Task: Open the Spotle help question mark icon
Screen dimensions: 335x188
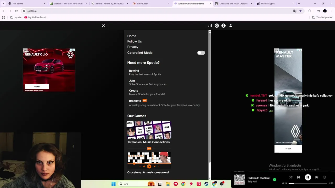Action: coord(224,26)
